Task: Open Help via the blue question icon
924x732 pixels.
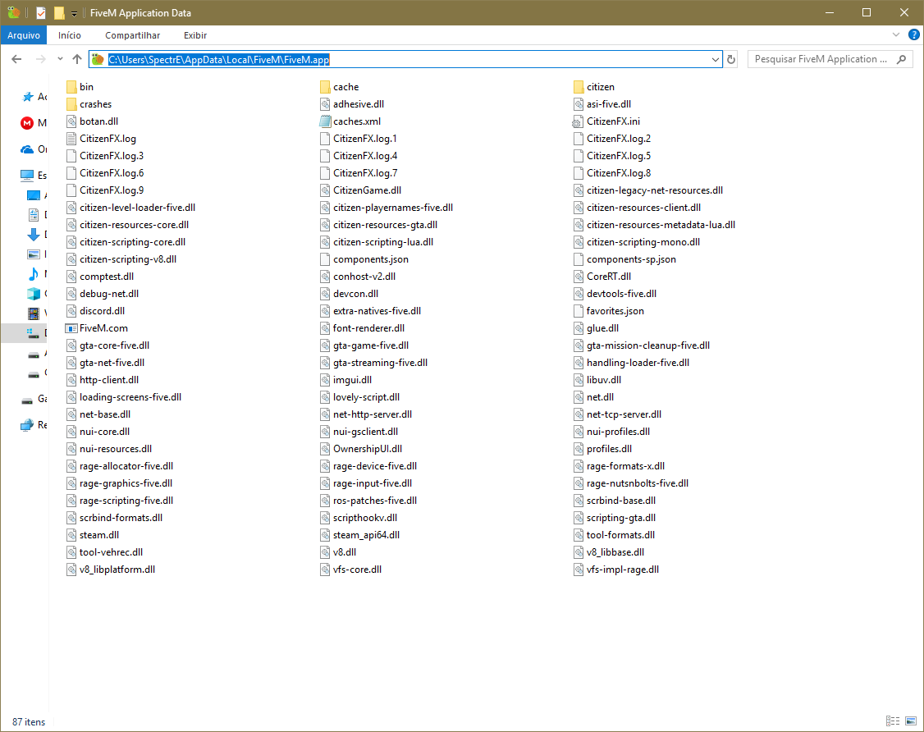Action: pyautogui.click(x=914, y=34)
